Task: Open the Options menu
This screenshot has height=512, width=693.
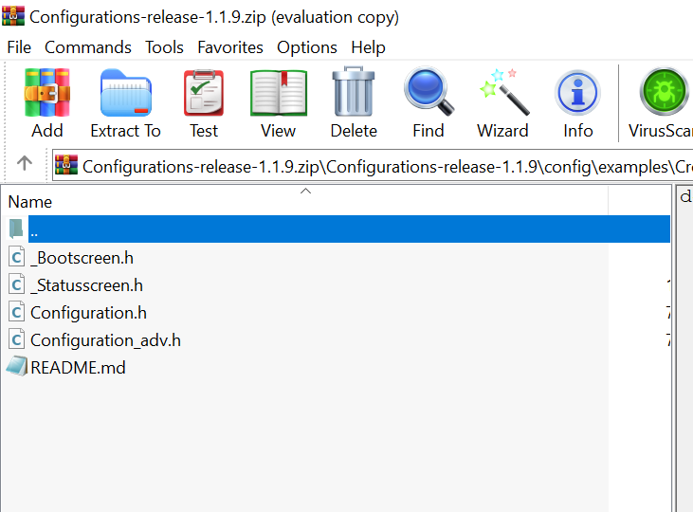Action: click(307, 47)
